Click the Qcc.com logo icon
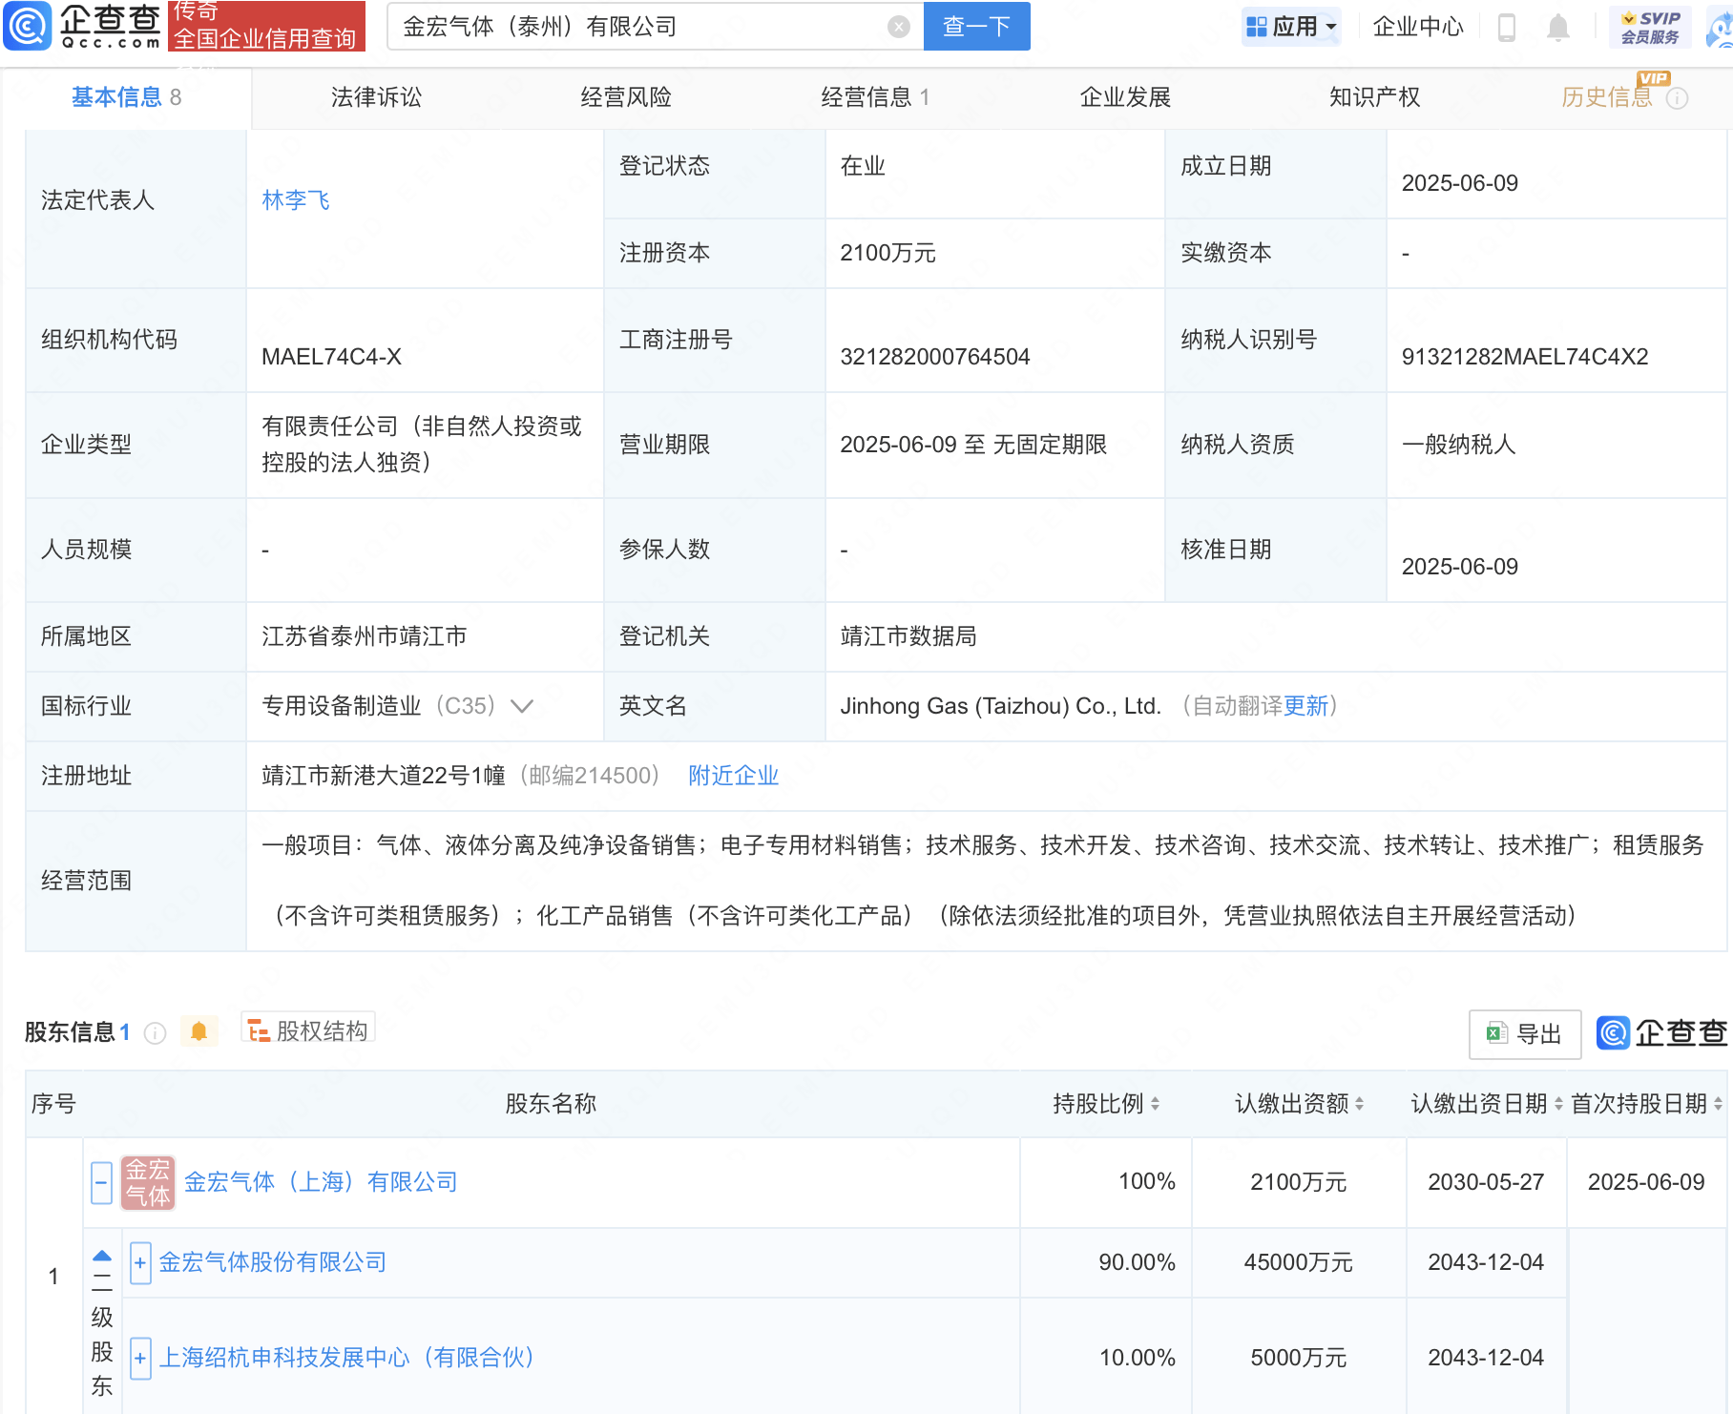This screenshot has width=1733, height=1414. point(28,26)
